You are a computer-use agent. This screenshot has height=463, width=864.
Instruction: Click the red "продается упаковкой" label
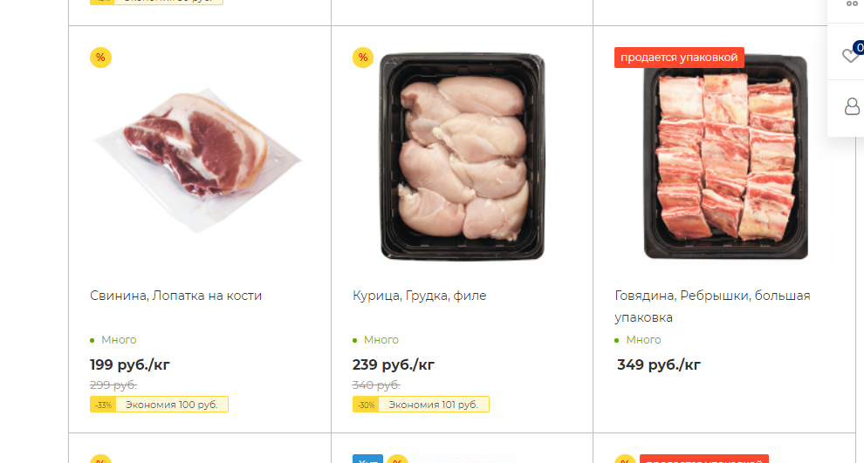pyautogui.click(x=679, y=58)
